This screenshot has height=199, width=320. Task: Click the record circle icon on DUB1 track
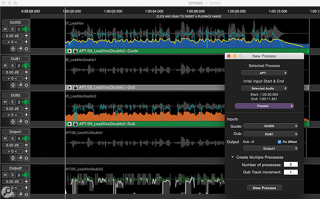(26, 85)
